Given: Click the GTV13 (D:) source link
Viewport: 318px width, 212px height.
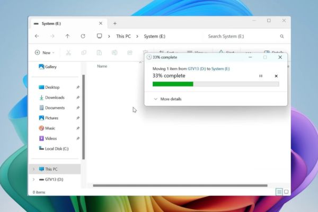Looking at the screenshot, I should point(197,69).
